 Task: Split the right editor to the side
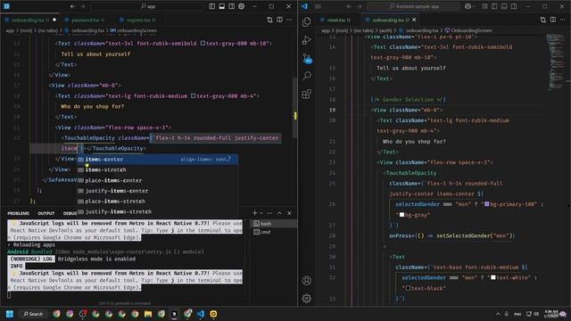click(553, 20)
